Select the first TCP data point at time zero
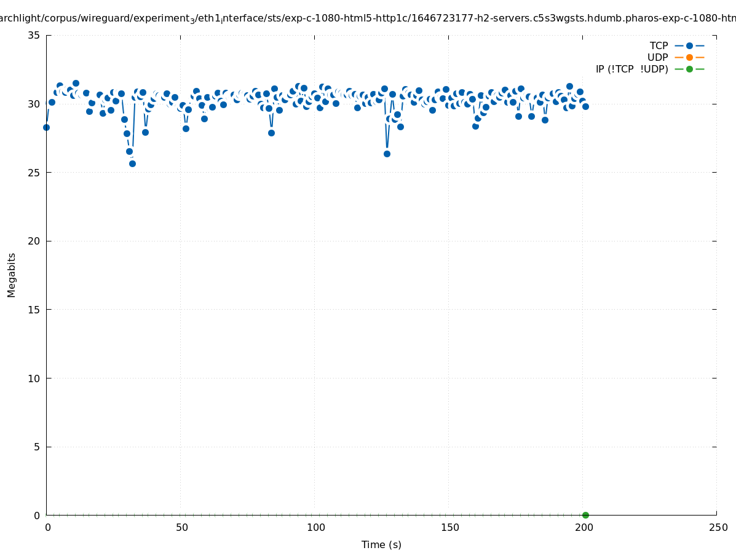736x553 pixels. click(46, 127)
